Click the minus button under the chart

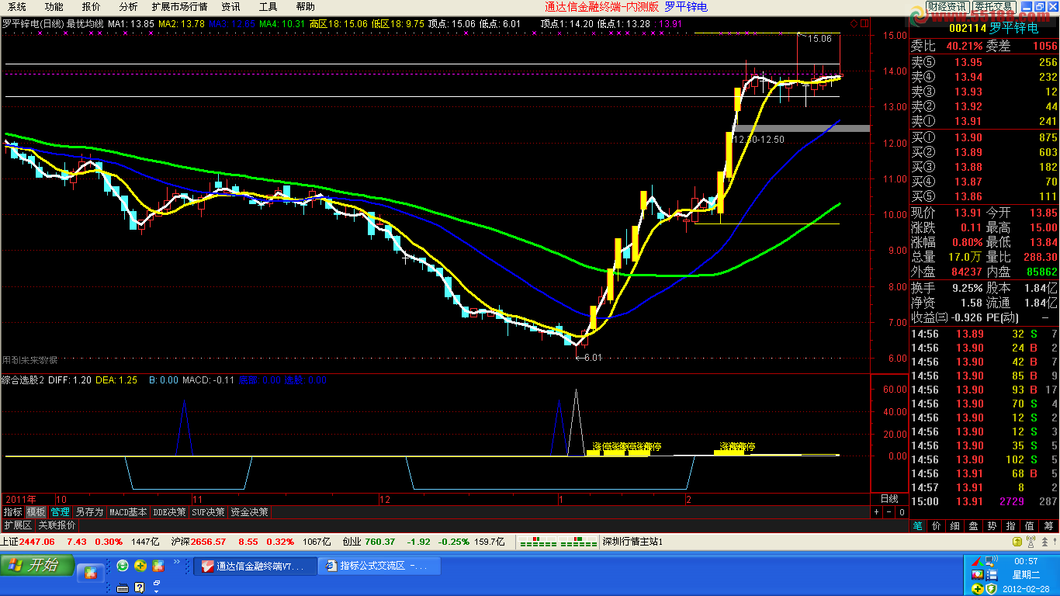point(889,512)
